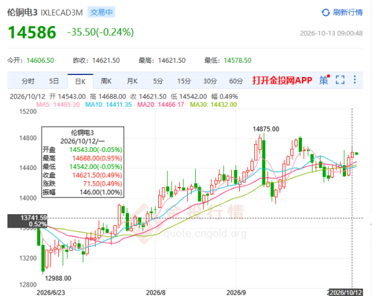Select the 日K tab
This screenshot has height=296, width=372.
coord(80,81)
